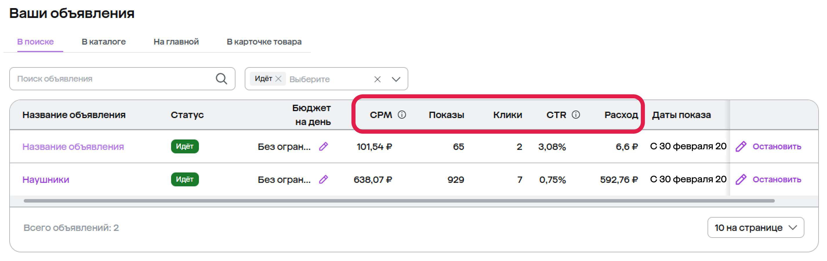The image size is (827, 261).
Task: Click Без огран... budget in Наушники row
Action: coord(284,180)
